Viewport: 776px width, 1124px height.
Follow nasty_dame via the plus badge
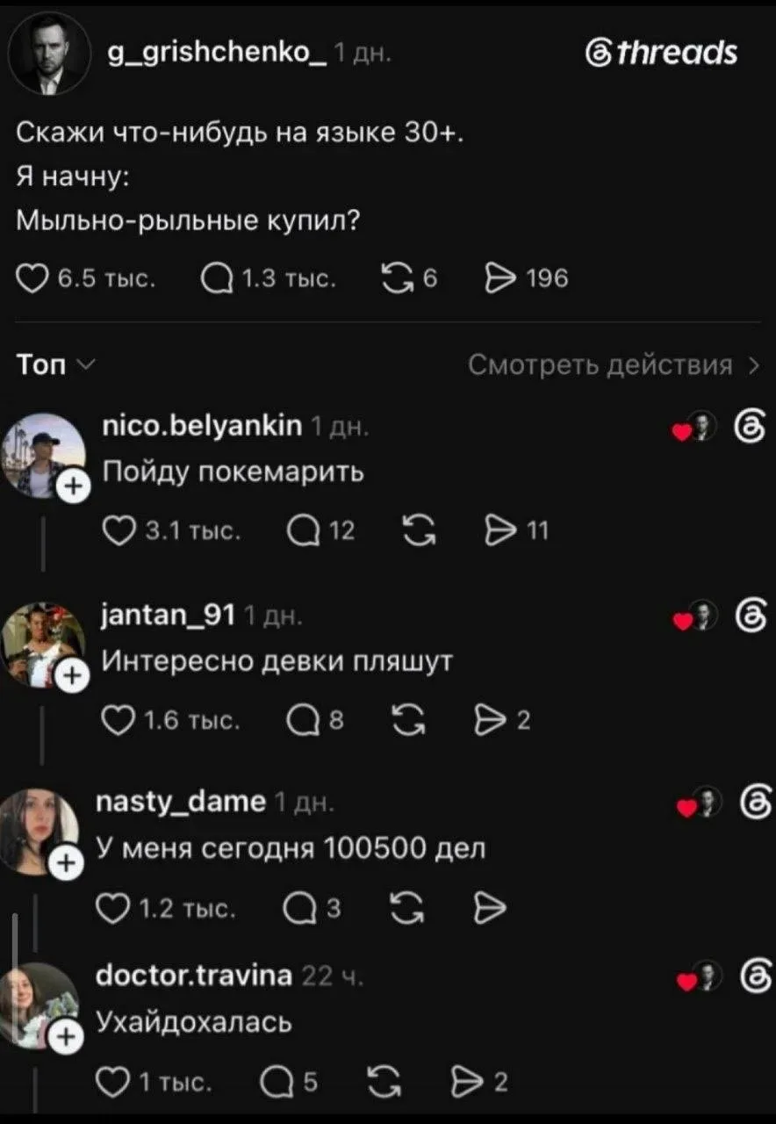pyautogui.click(x=65, y=862)
